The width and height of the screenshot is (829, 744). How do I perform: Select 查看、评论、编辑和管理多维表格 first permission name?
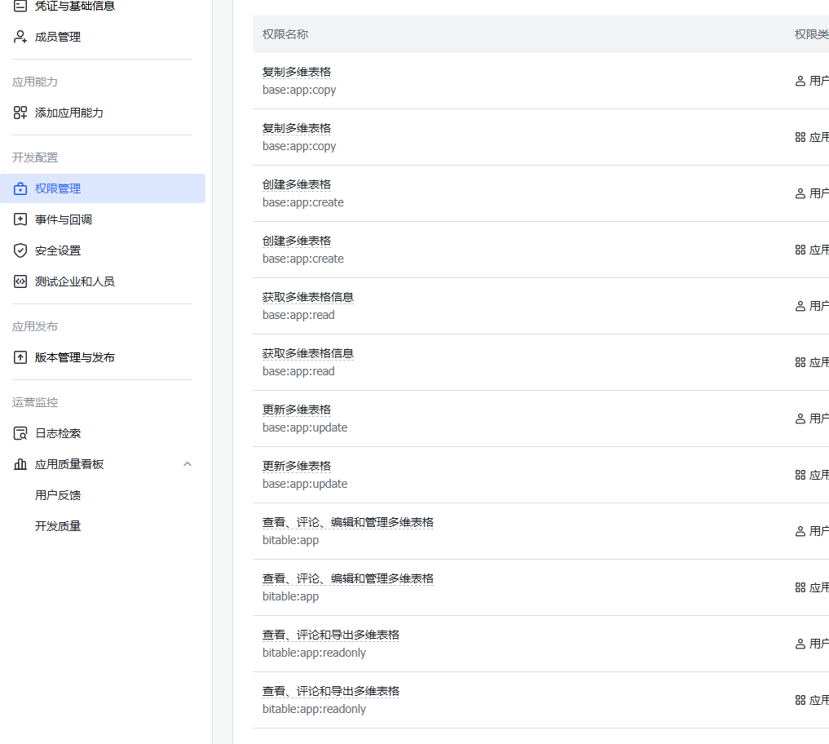click(x=347, y=522)
